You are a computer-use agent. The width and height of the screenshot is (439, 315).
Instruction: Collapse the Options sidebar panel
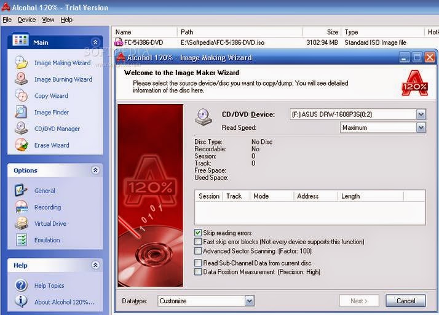tap(95, 170)
